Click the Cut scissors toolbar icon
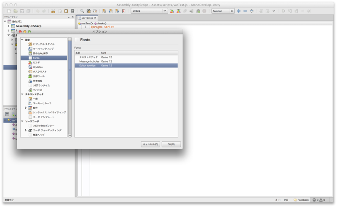Screen dimensions: 337x207 53,11
